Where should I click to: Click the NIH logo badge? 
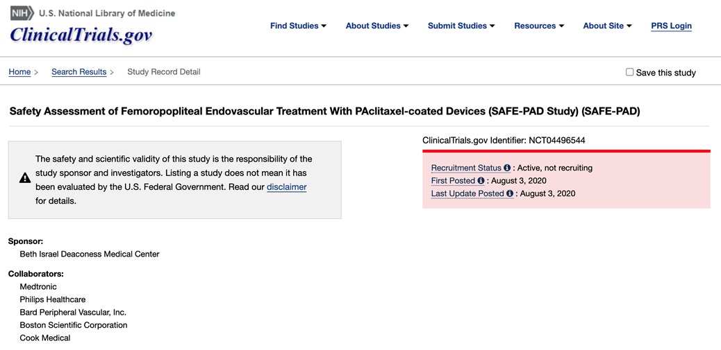(22, 13)
